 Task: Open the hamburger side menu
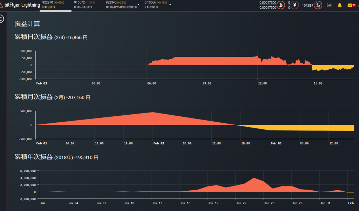[1, 19]
